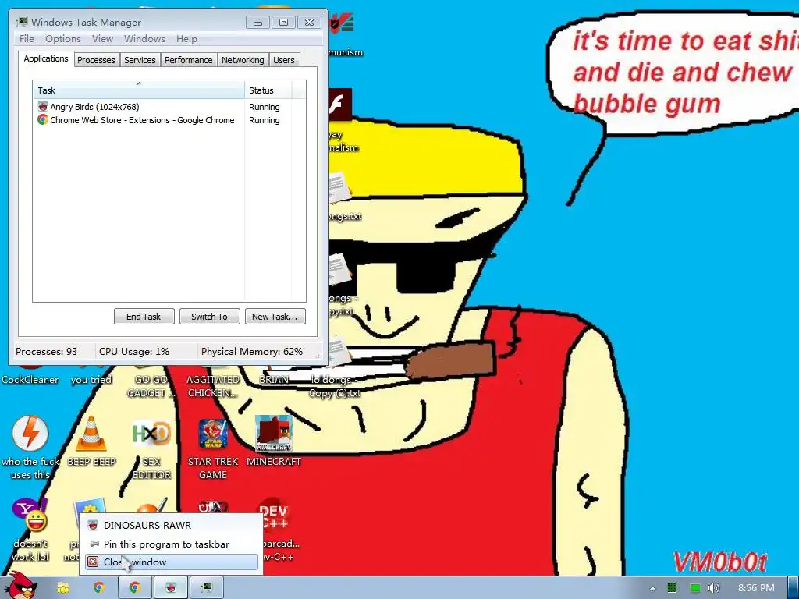
Task: Select the Chrome Web Store - Extensions task row
Action: pyautogui.click(x=169, y=119)
